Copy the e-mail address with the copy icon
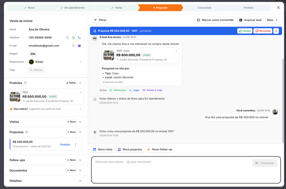The image size is (286, 189). click(x=74, y=46)
